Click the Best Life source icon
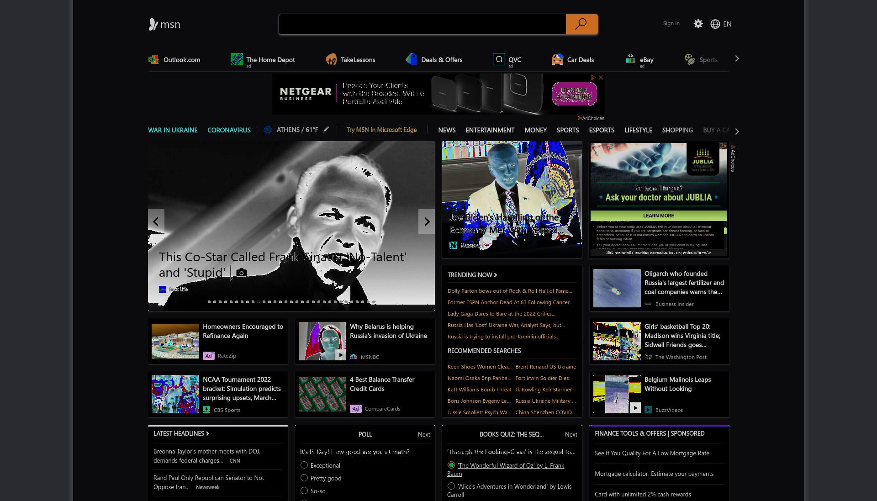Screen dimensions: 877x501 click(x=162, y=289)
